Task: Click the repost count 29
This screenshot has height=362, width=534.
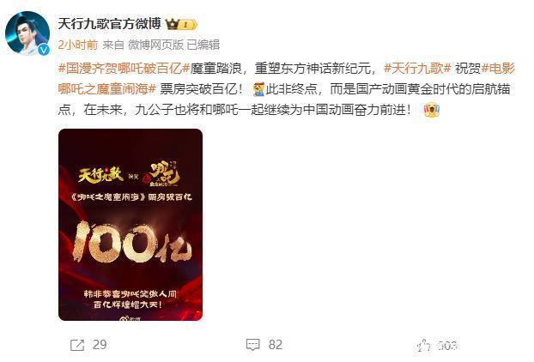Action: click(100, 345)
